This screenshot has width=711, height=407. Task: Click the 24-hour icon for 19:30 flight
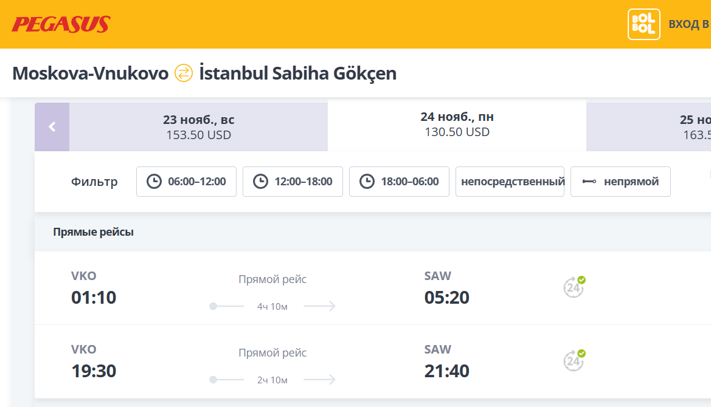(574, 360)
